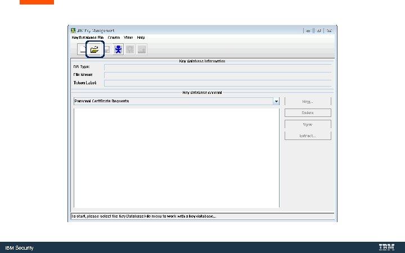Click the File Name field
This screenshot has width=405, height=253.
pyautogui.click(x=218, y=75)
